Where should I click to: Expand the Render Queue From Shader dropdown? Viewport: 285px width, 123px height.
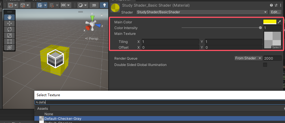[x=248, y=58]
